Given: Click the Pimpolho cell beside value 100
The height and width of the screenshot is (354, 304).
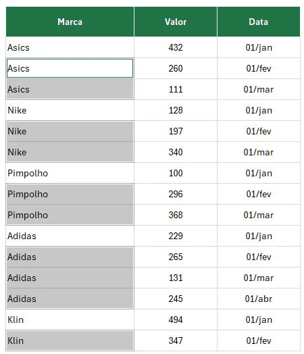Looking at the screenshot, I should (x=70, y=173).
